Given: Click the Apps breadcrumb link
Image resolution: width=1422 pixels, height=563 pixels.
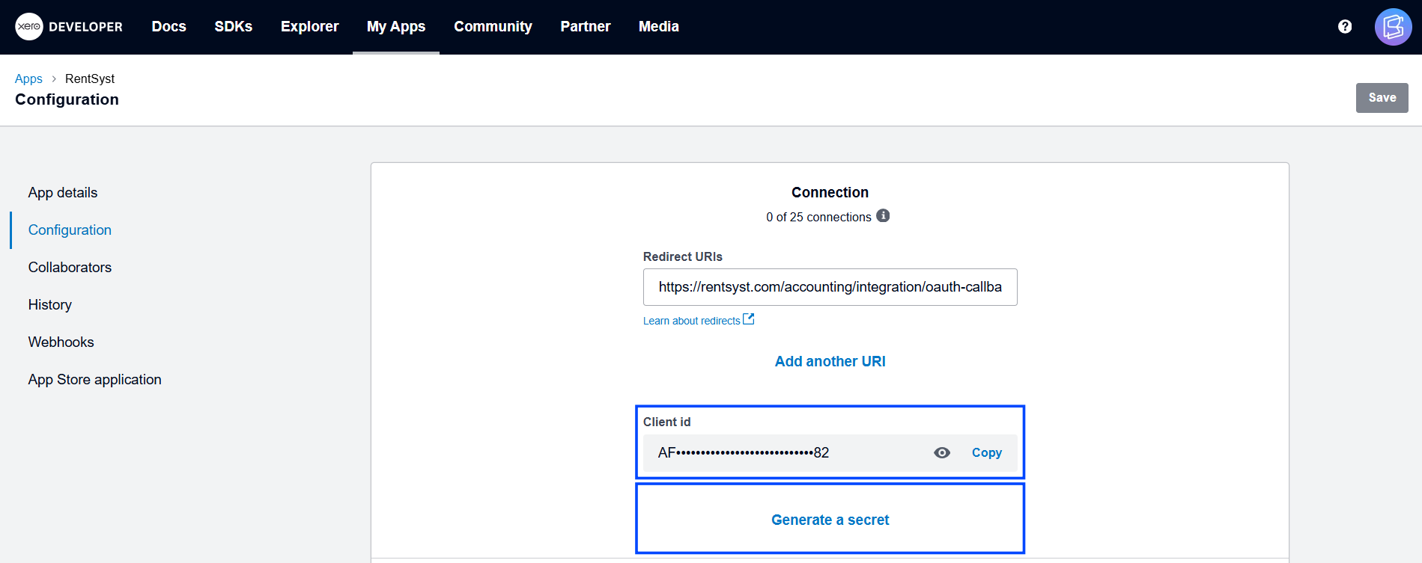Looking at the screenshot, I should (28, 79).
